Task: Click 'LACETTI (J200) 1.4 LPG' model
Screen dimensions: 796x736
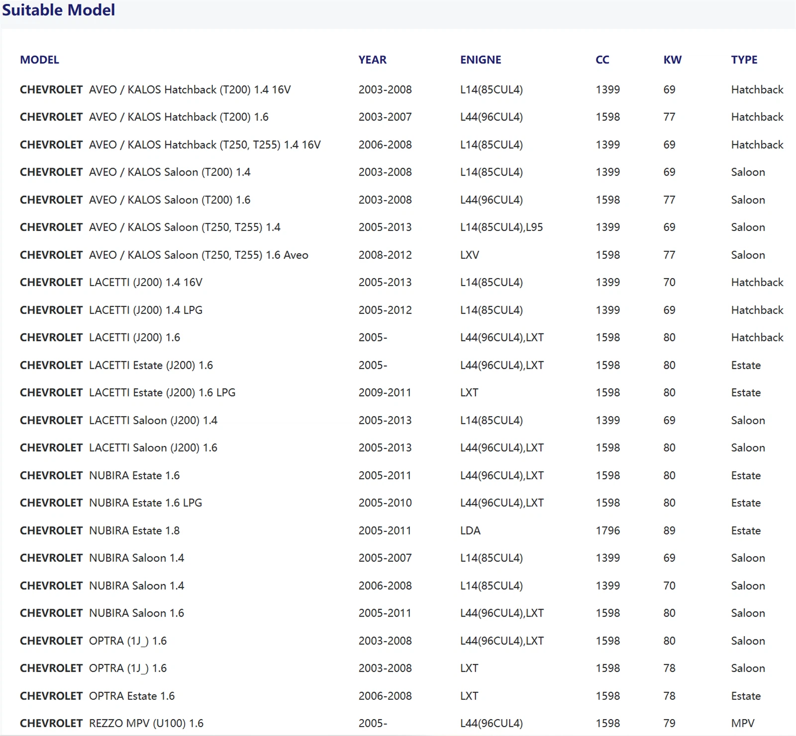Action: click(x=146, y=310)
